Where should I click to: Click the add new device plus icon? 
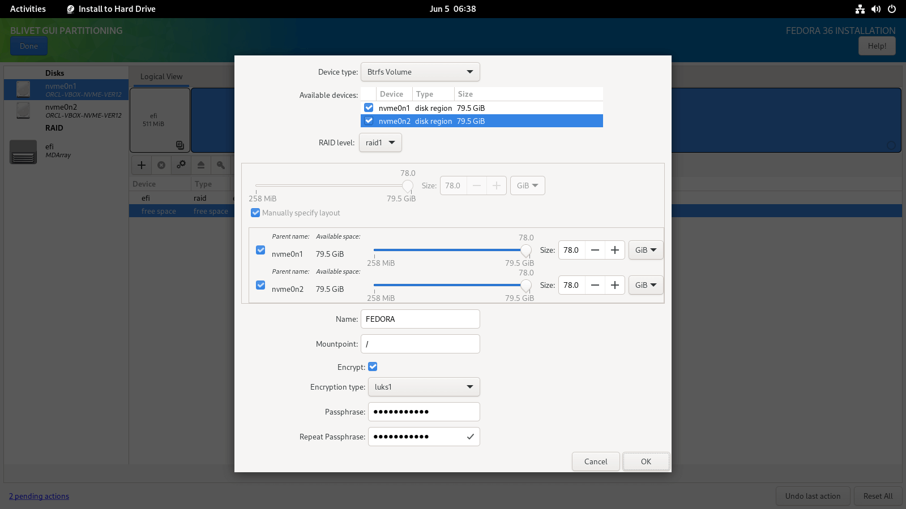(x=142, y=165)
